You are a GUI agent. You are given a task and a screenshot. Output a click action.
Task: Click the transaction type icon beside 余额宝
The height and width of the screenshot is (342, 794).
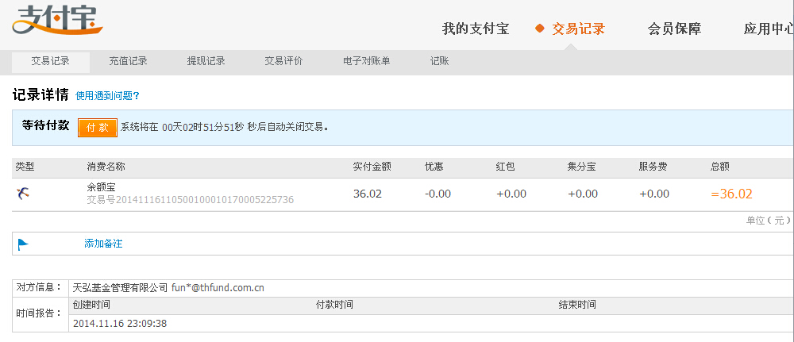coord(23,193)
